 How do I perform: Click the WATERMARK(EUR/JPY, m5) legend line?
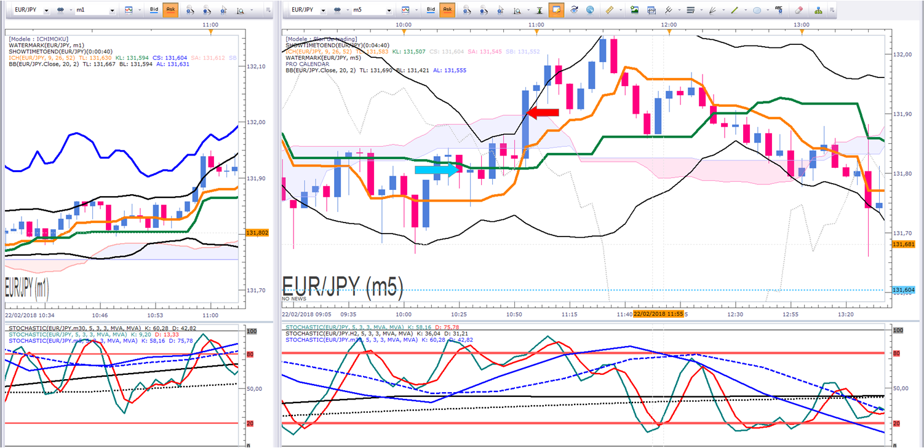[322, 58]
